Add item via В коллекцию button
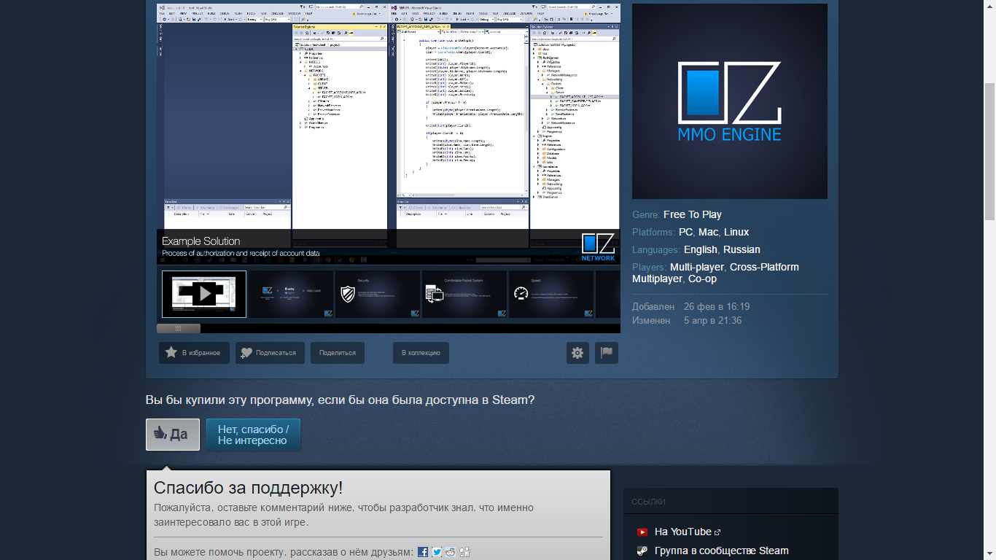The image size is (996, 560). (421, 353)
